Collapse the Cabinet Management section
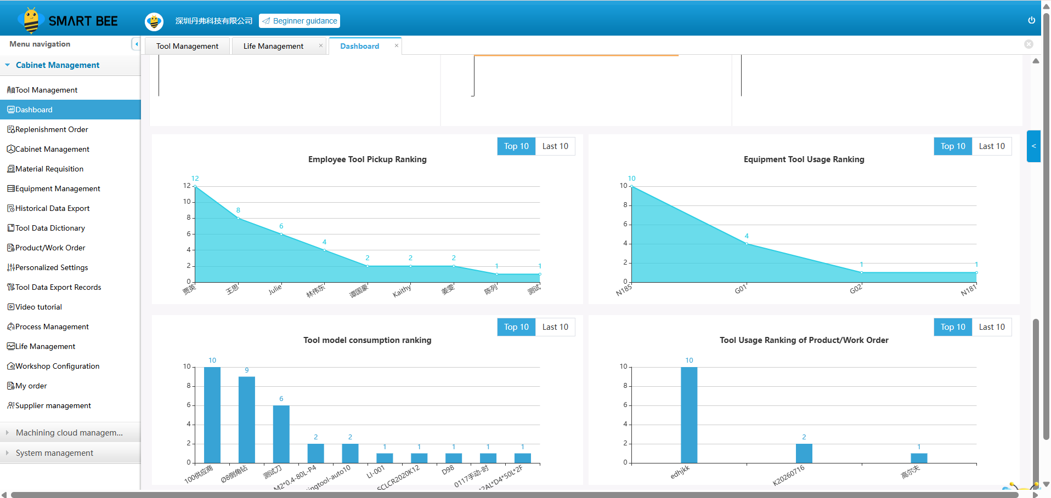Viewport: 1051px width, 498px height. click(x=70, y=65)
